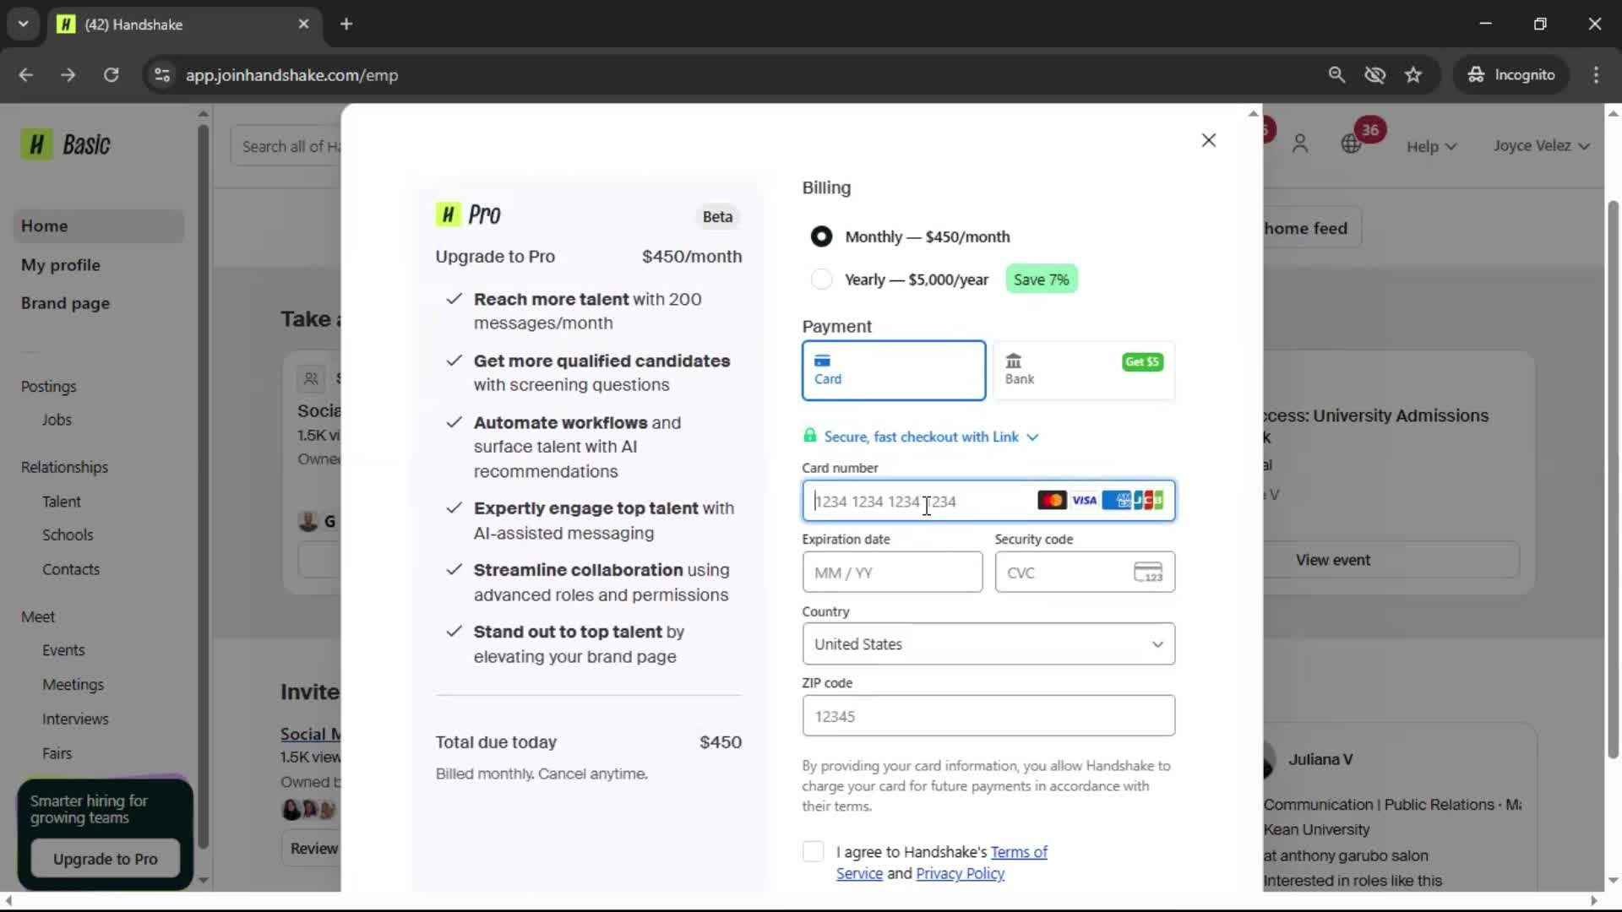The image size is (1622, 912).
Task: Focus the Card number field
Action: pos(988,501)
